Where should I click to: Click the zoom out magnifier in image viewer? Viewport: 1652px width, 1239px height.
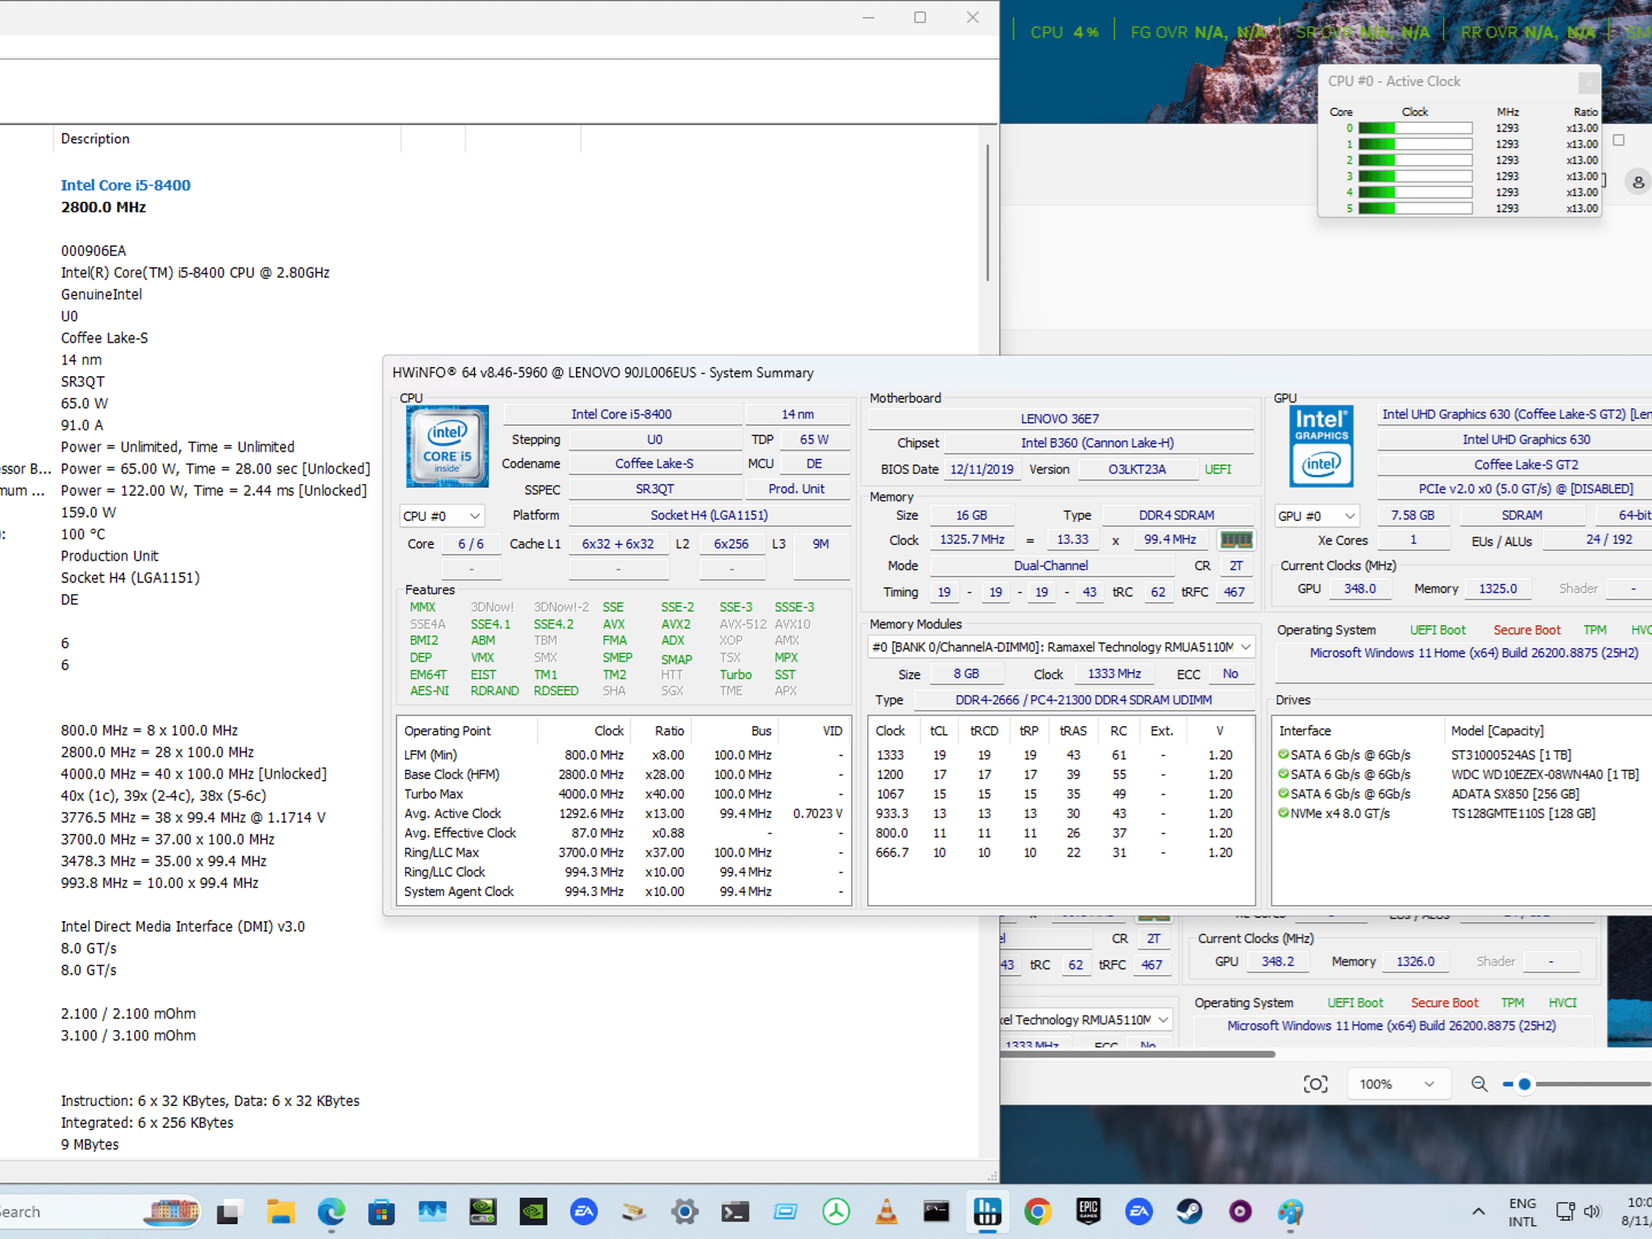[x=1479, y=1084]
